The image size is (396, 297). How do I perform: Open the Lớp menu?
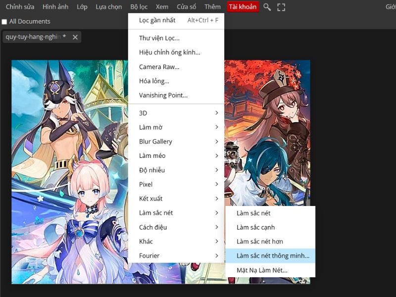point(82,7)
